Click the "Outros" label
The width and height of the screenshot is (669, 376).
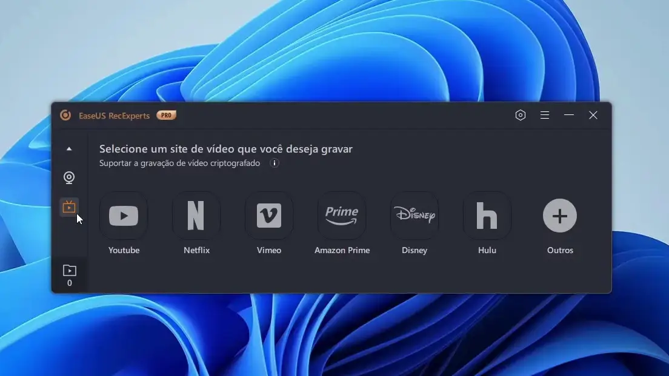pos(560,250)
